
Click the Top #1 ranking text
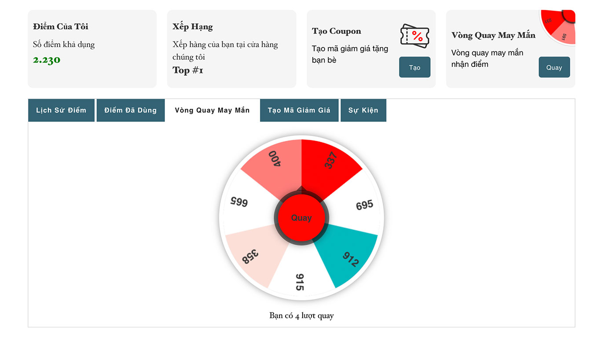188,70
